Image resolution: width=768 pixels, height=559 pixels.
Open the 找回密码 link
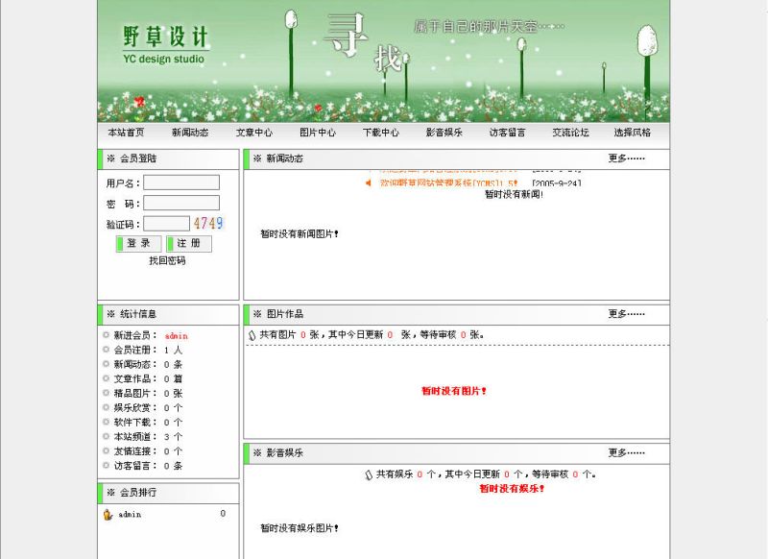pyautogui.click(x=167, y=260)
